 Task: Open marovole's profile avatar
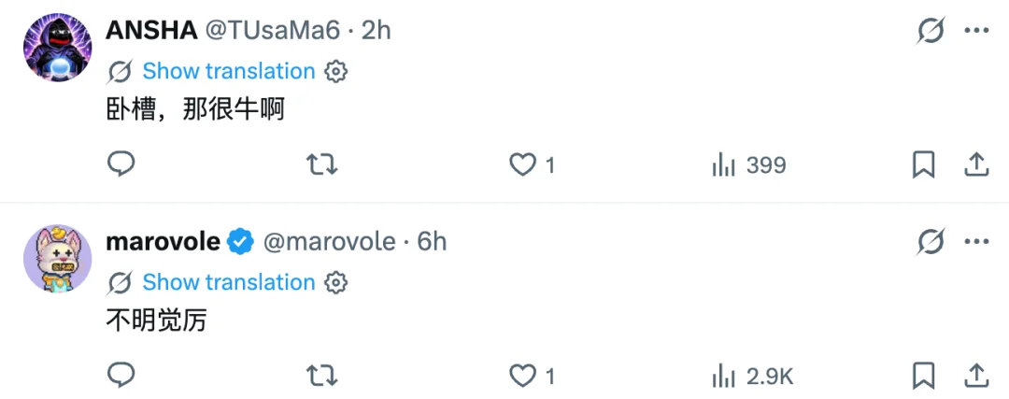tap(58, 259)
